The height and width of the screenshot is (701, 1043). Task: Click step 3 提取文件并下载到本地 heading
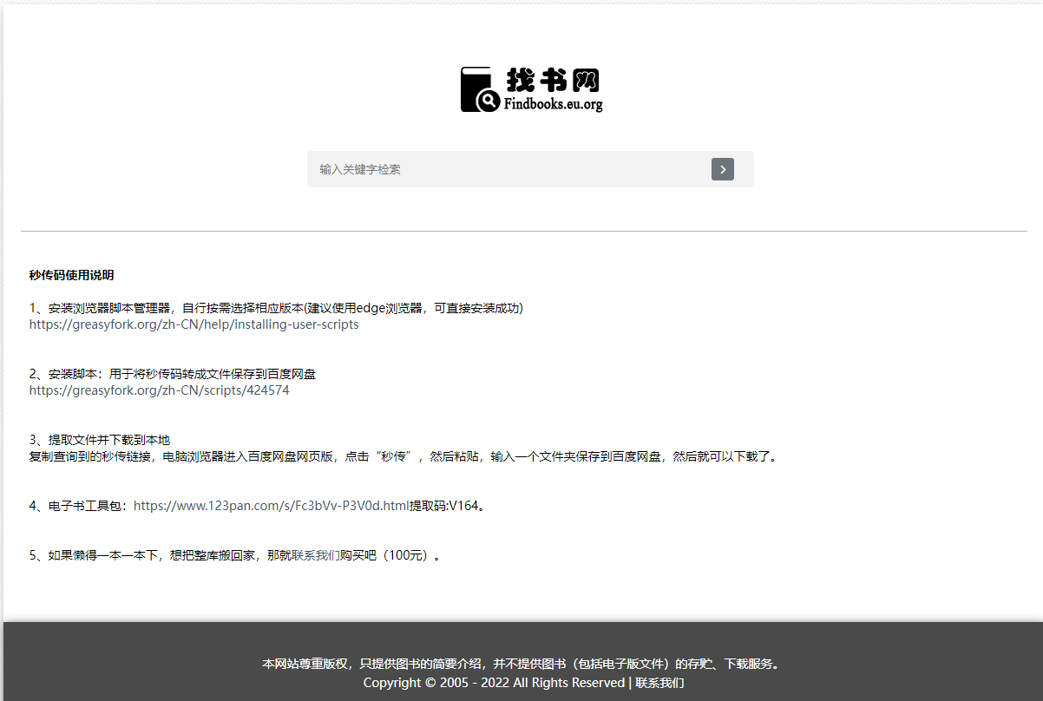coord(99,440)
